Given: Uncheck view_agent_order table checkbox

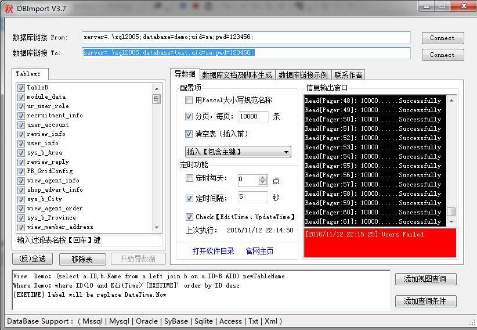Looking at the screenshot, I should [x=21, y=209].
